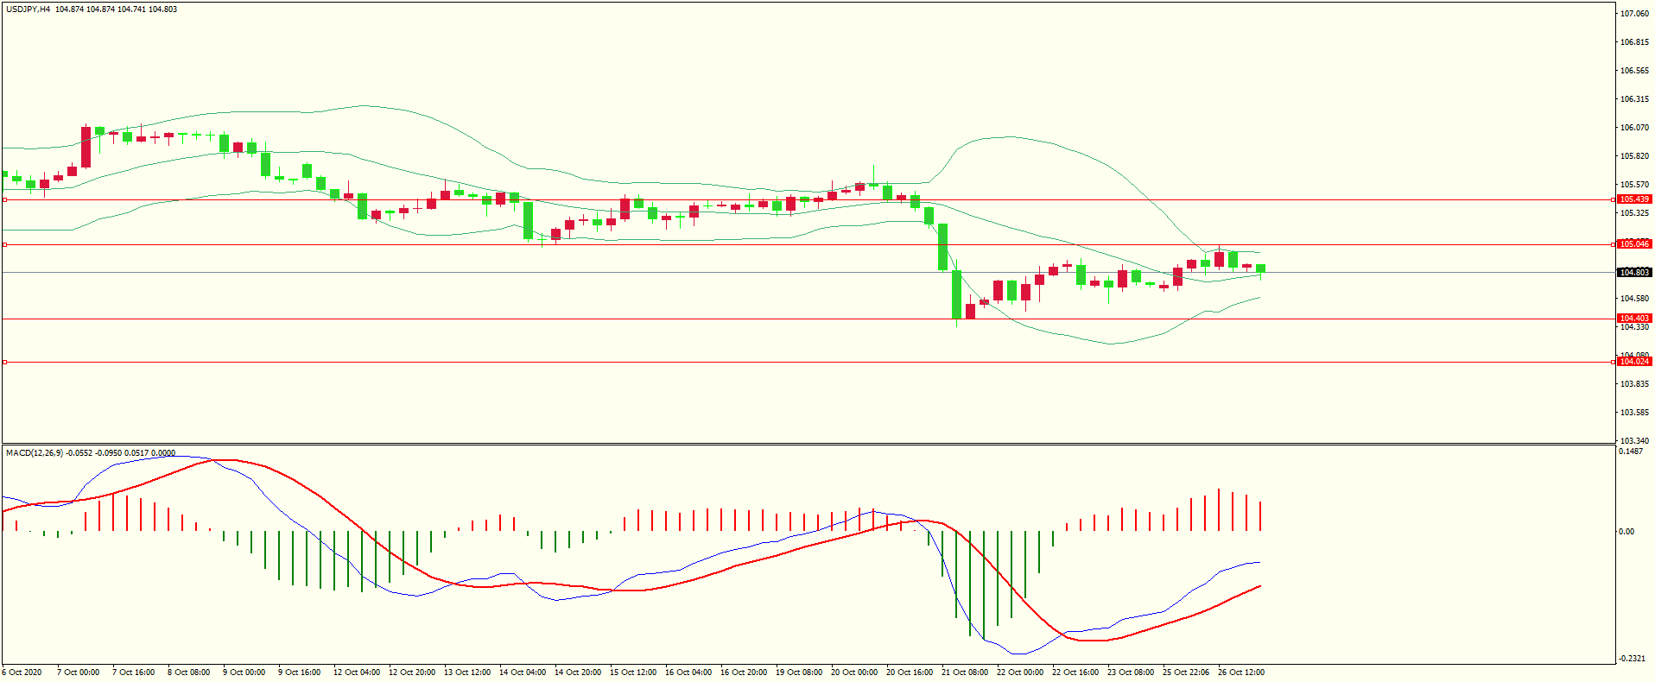1655x682 pixels.
Task: Click the 0.1487 MACD scale value
Action: [1631, 452]
